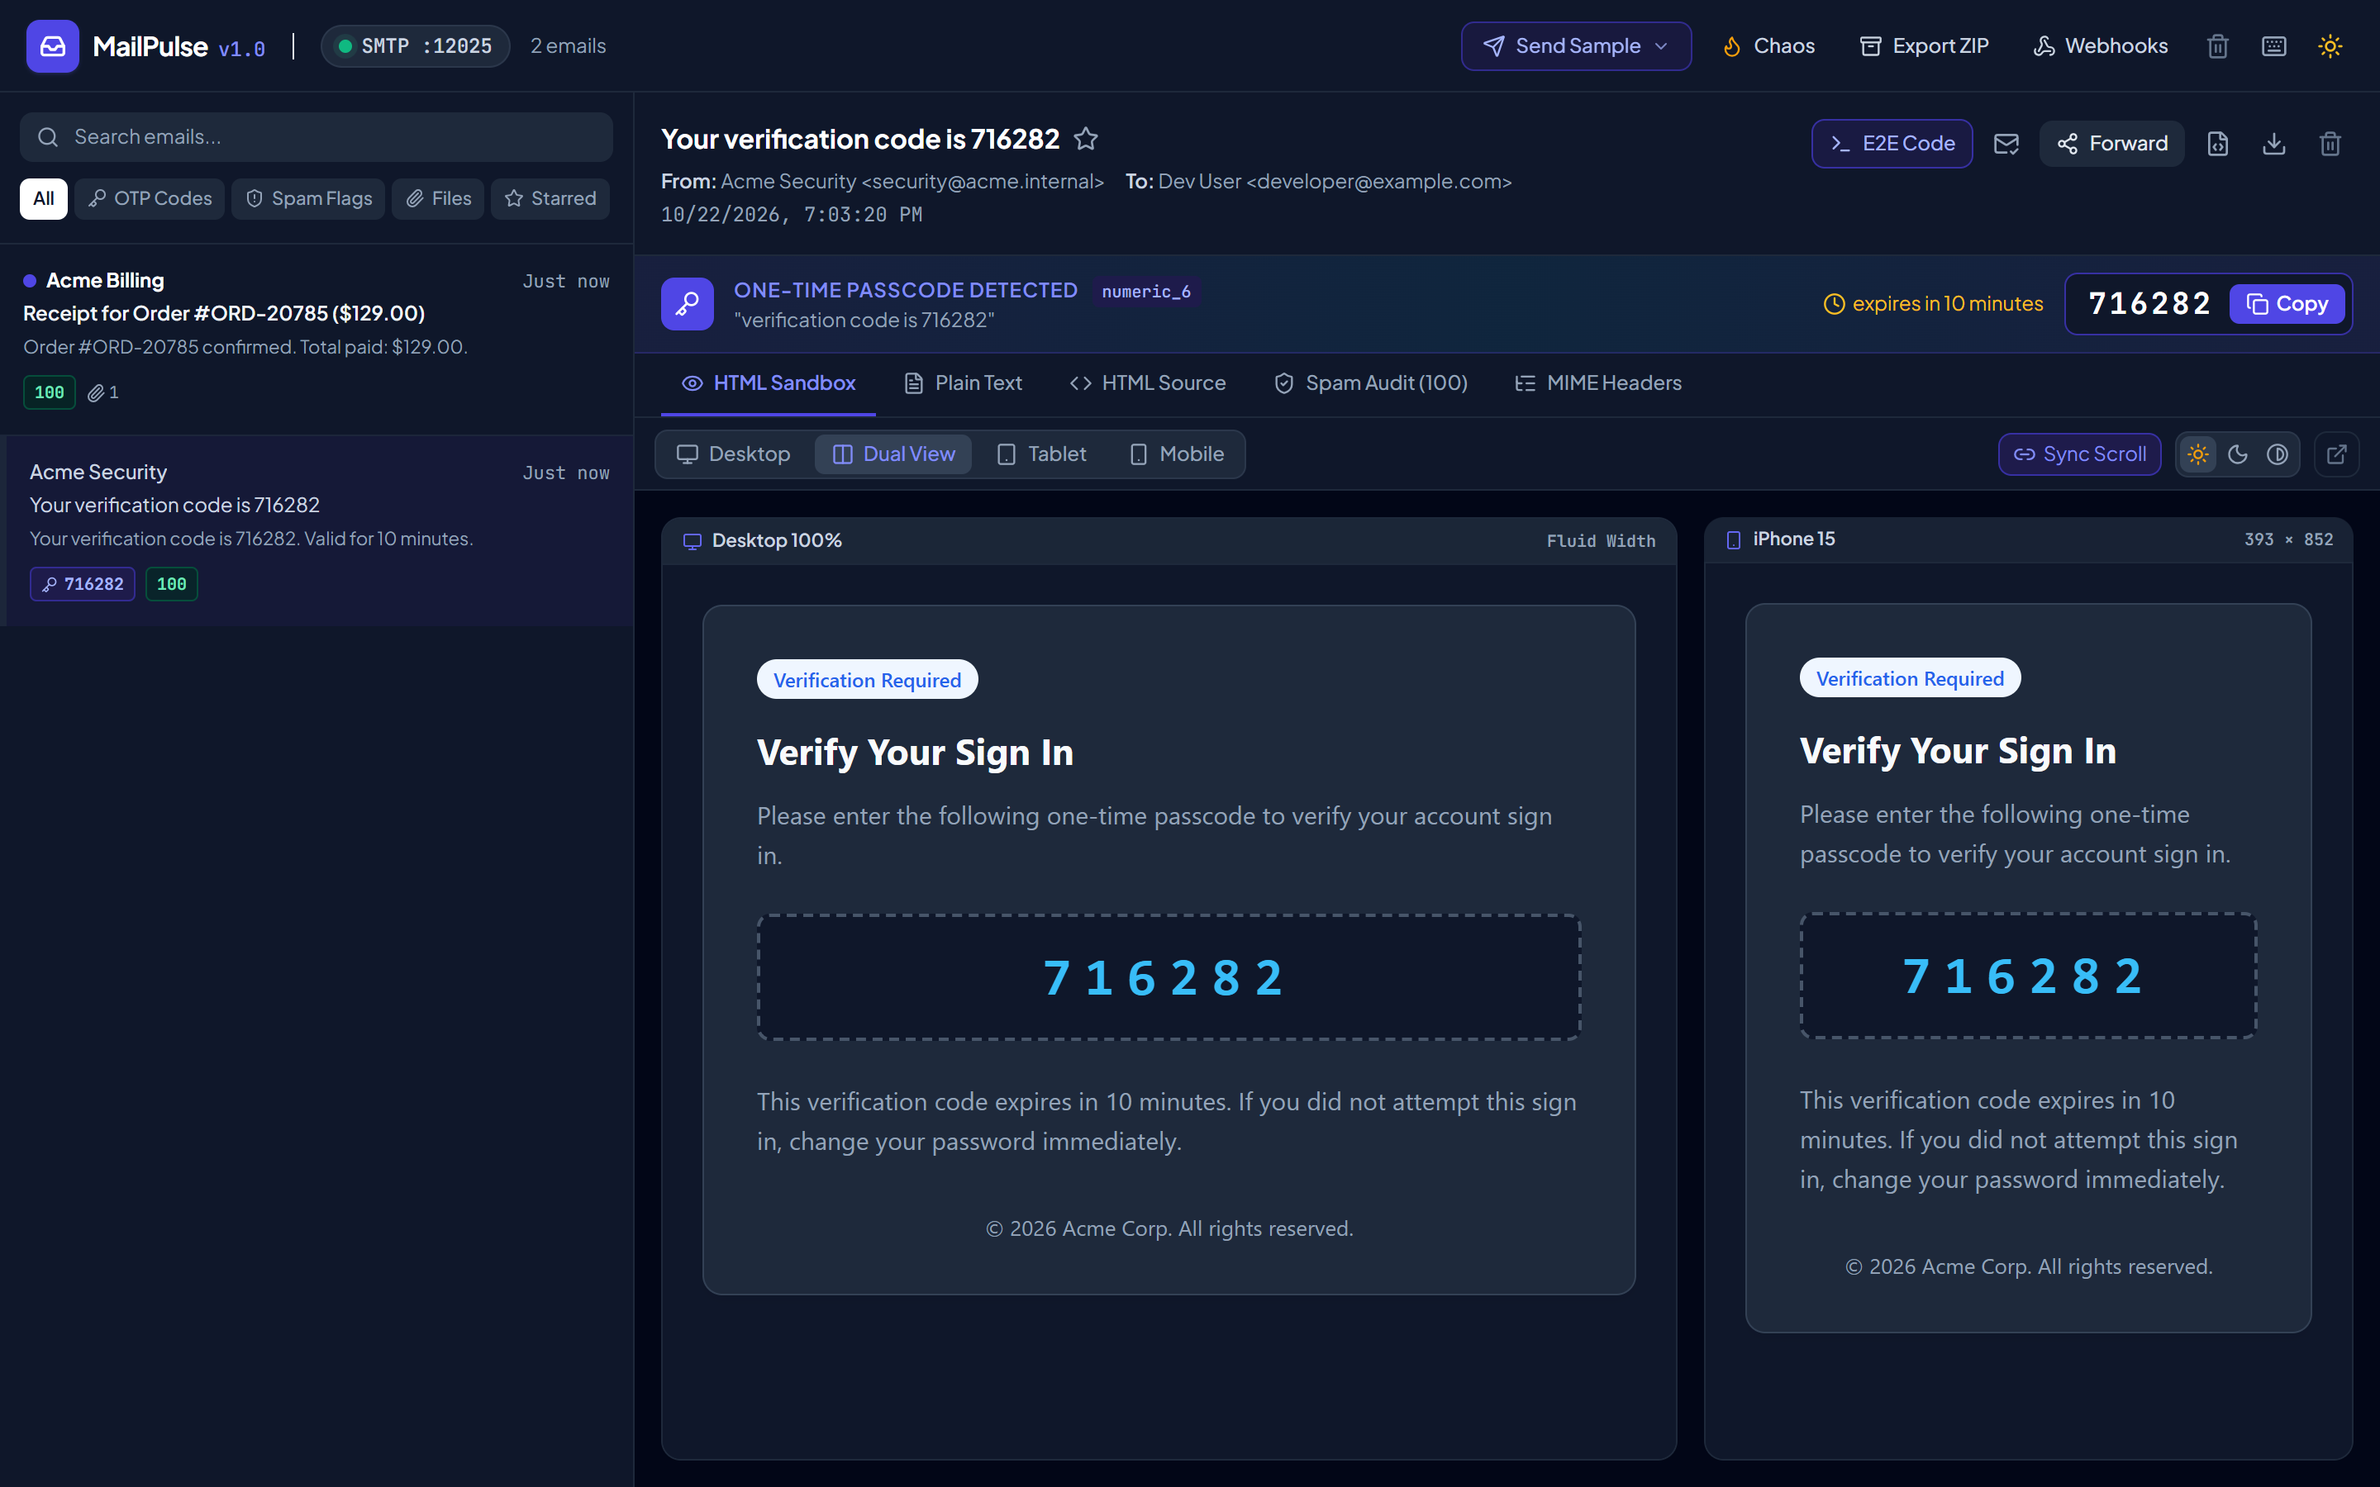Filter list by Files

click(x=438, y=198)
